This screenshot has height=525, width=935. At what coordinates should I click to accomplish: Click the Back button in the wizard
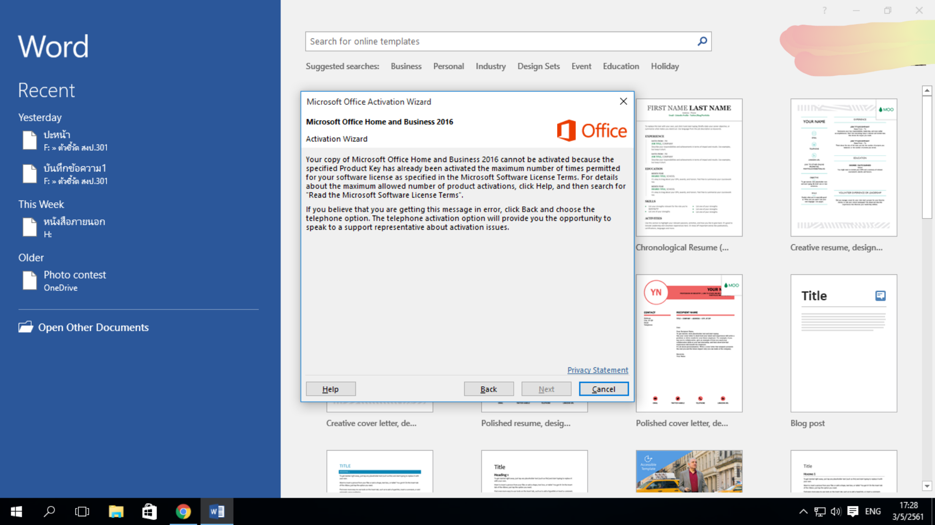pos(489,389)
